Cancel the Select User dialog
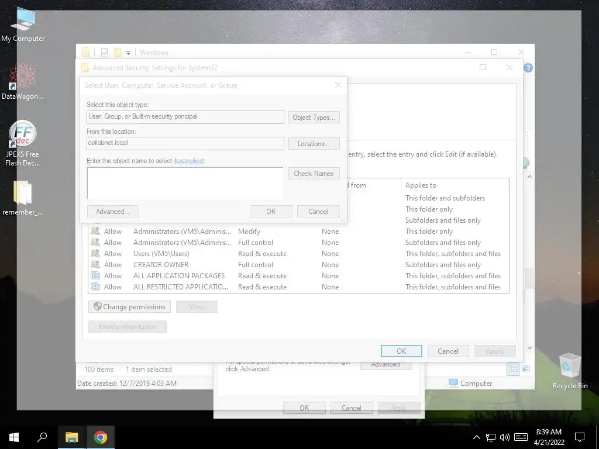Viewport: 599px width, 449px height. pos(318,212)
